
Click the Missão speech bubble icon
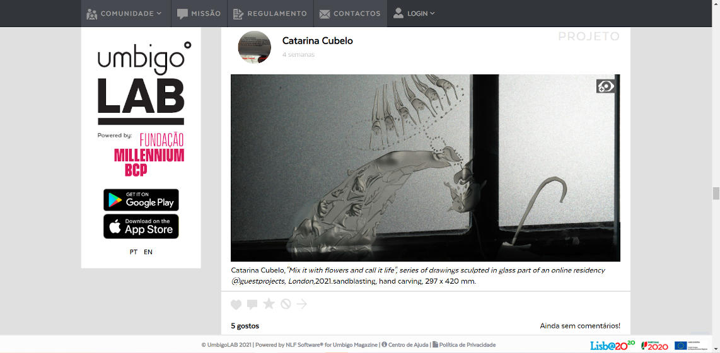183,14
